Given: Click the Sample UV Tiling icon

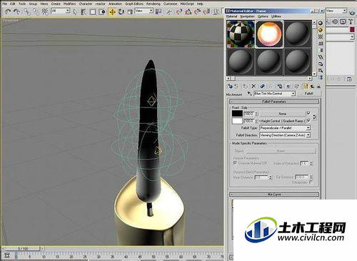Looking at the screenshot, I should (321, 44).
